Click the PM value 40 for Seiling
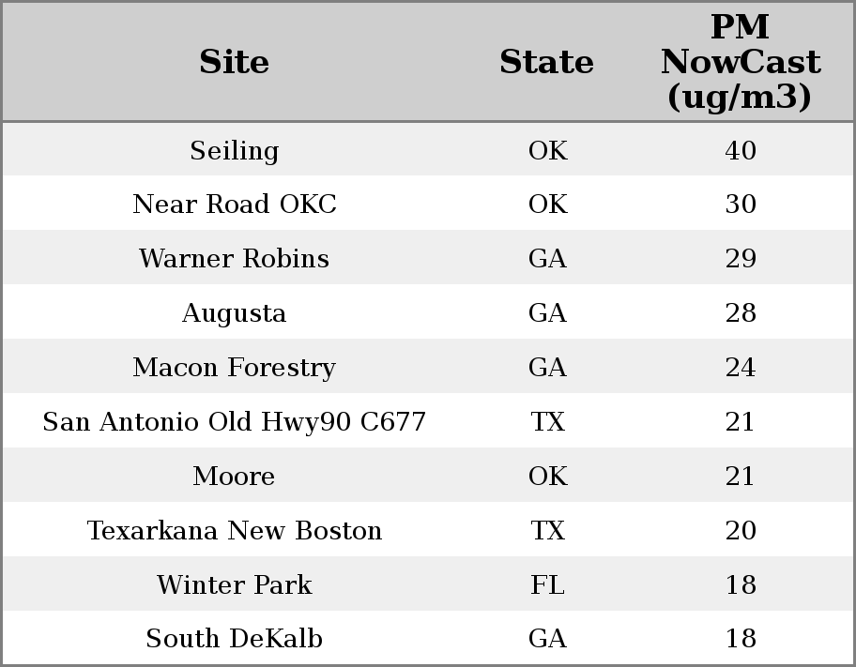The image size is (856, 667). click(740, 151)
